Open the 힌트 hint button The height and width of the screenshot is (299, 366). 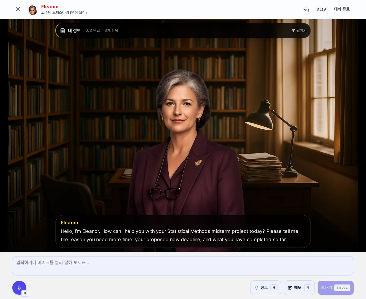tap(266, 288)
